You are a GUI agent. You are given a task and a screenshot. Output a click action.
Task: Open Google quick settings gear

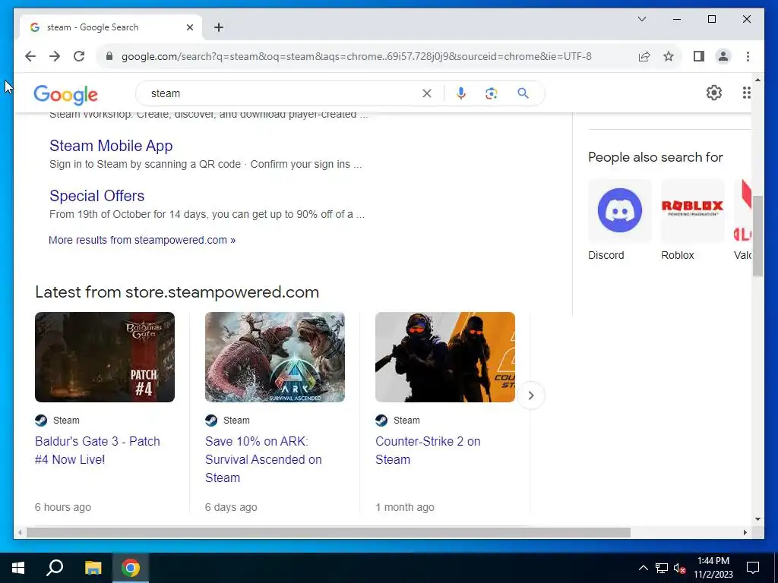(713, 93)
